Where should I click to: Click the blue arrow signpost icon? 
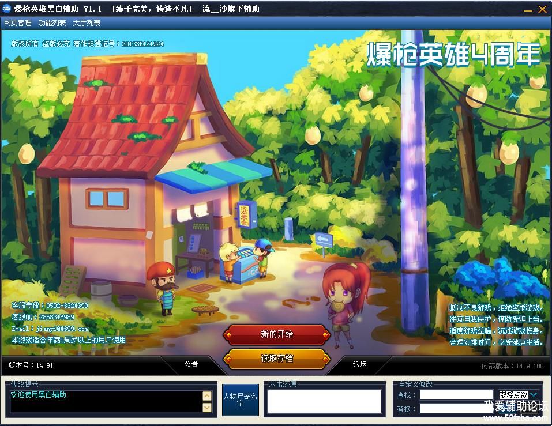[324, 240]
